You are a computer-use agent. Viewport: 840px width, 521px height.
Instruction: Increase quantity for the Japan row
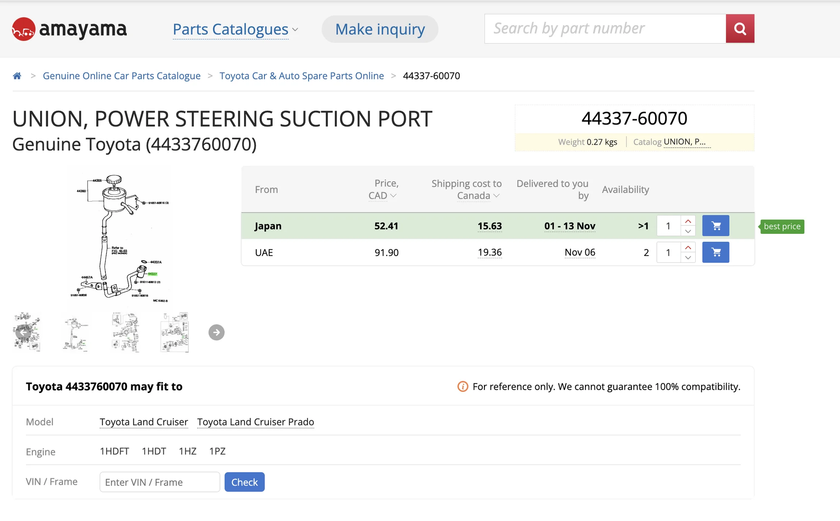[688, 221]
